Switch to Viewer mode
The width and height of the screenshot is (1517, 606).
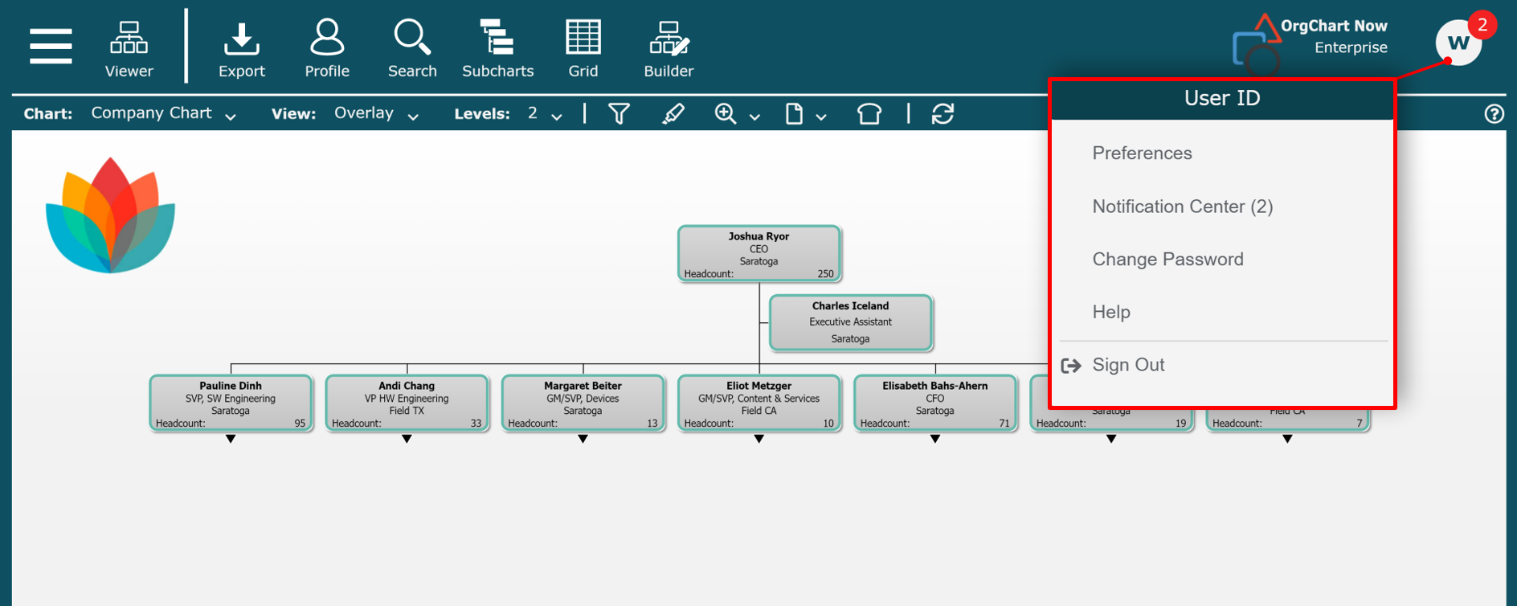(x=129, y=49)
